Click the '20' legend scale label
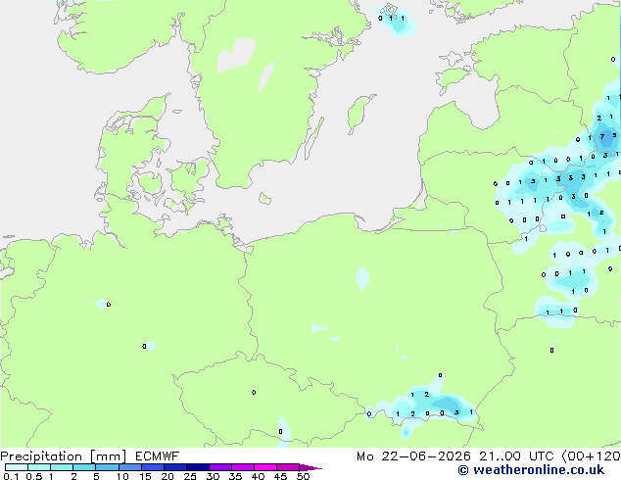Viewport: 621px width, 480px height. click(167, 476)
